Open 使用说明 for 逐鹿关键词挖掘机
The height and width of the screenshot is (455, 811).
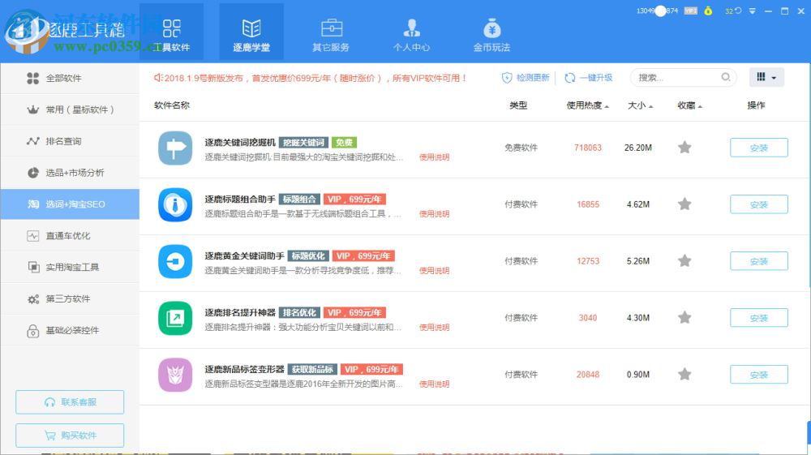(x=434, y=157)
